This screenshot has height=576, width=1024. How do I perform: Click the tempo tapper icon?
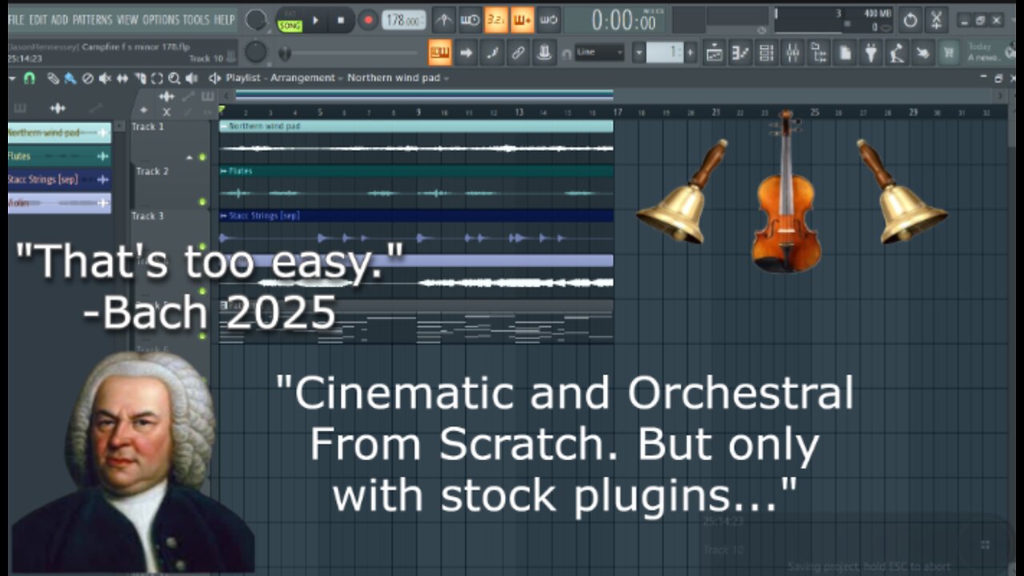[898, 53]
